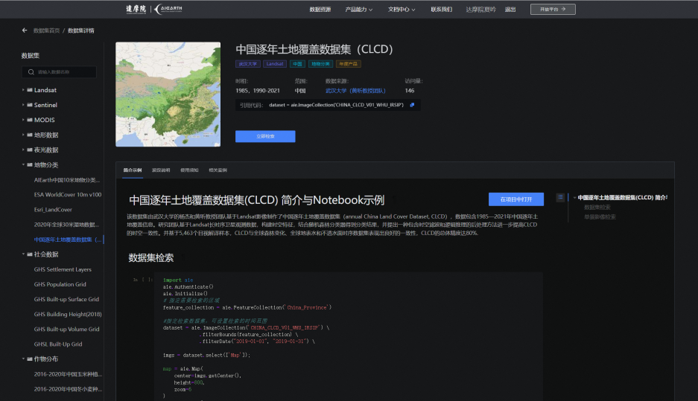Jump to 单景影像检索 in the outline
698x401 pixels.
pyautogui.click(x=600, y=217)
